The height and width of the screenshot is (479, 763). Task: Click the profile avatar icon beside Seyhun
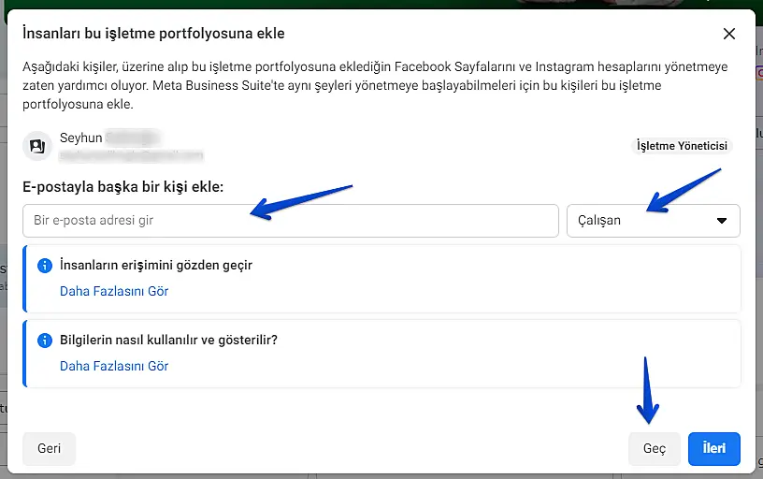(x=37, y=146)
